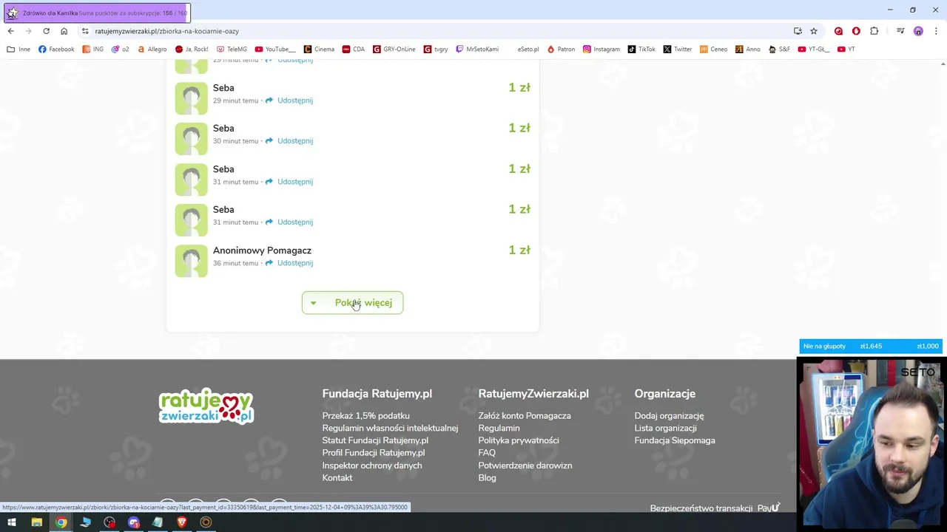
Task: Open the GRY-OnLine bookmark
Action: (394, 50)
